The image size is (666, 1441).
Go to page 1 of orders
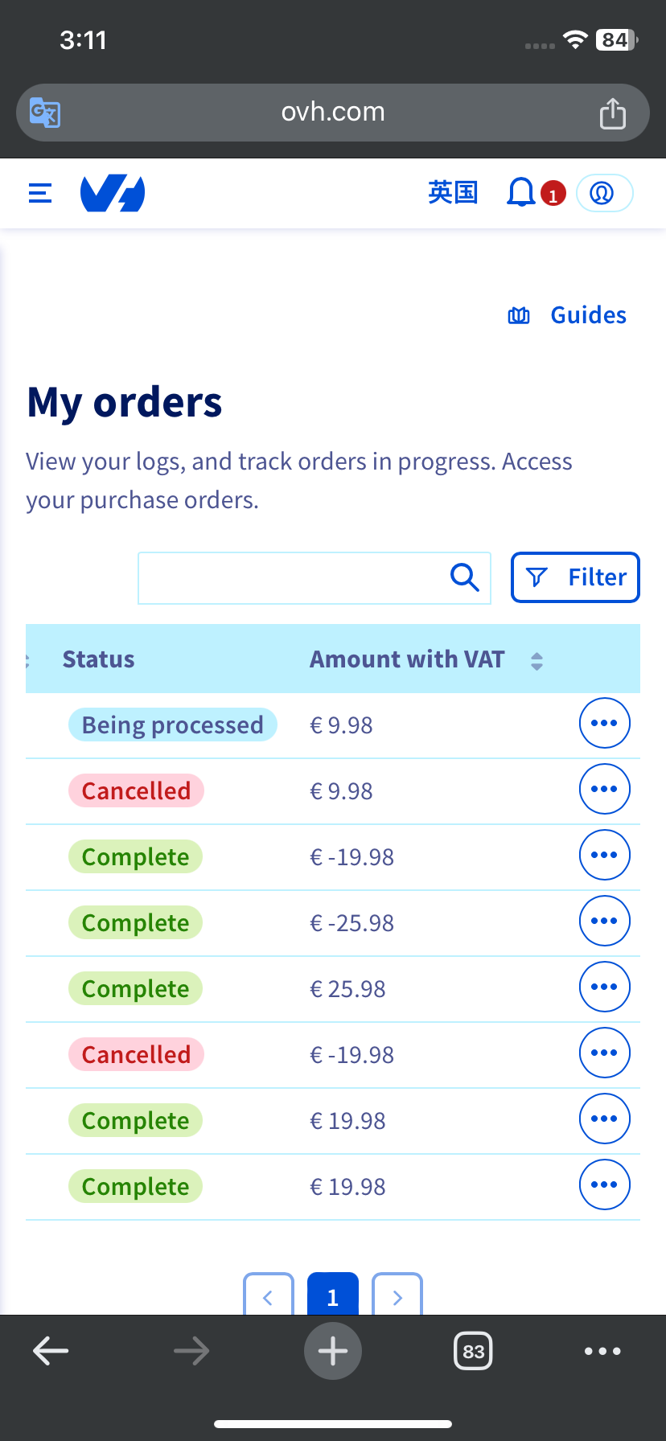[x=333, y=1295]
